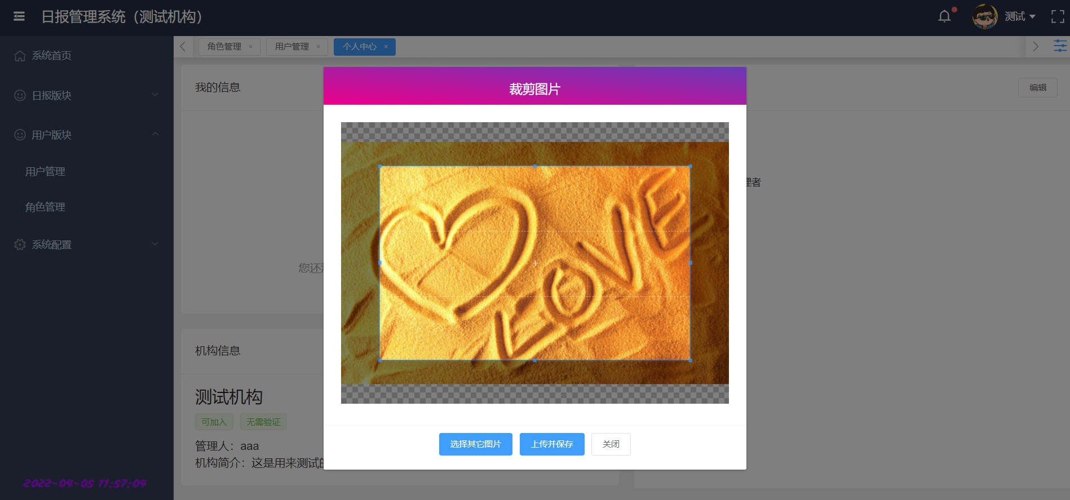1070x500 pixels.
Task: Click the 可加入 tag
Action: tap(214, 422)
